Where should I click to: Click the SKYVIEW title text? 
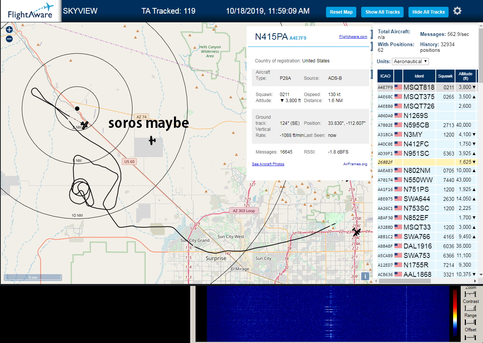point(80,11)
